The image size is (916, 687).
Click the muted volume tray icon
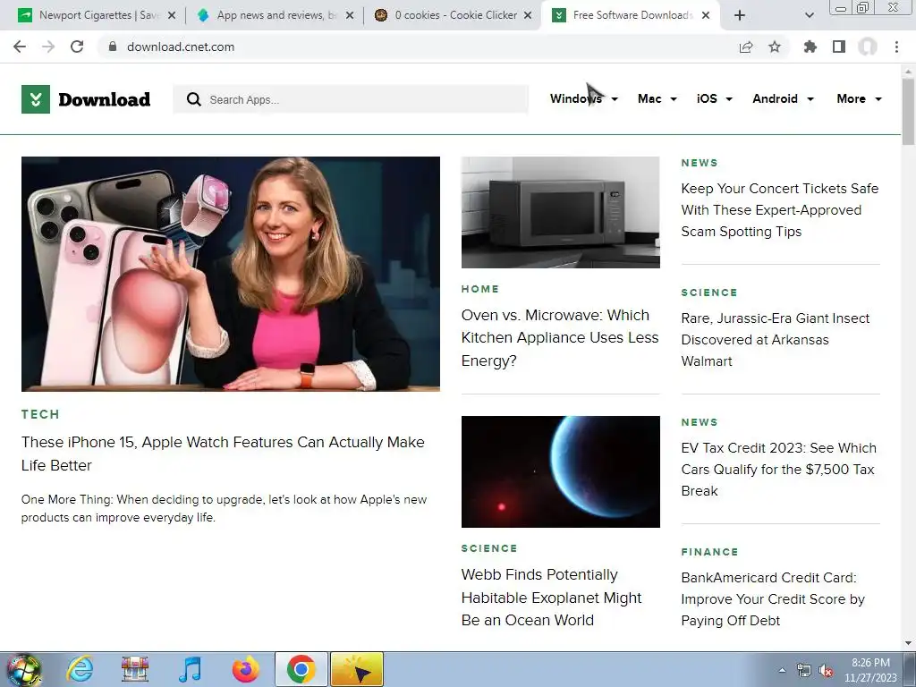(826, 671)
